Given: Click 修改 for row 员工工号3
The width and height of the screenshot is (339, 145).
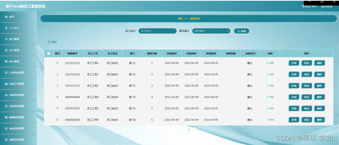Looking at the screenshot, I should (307, 86).
